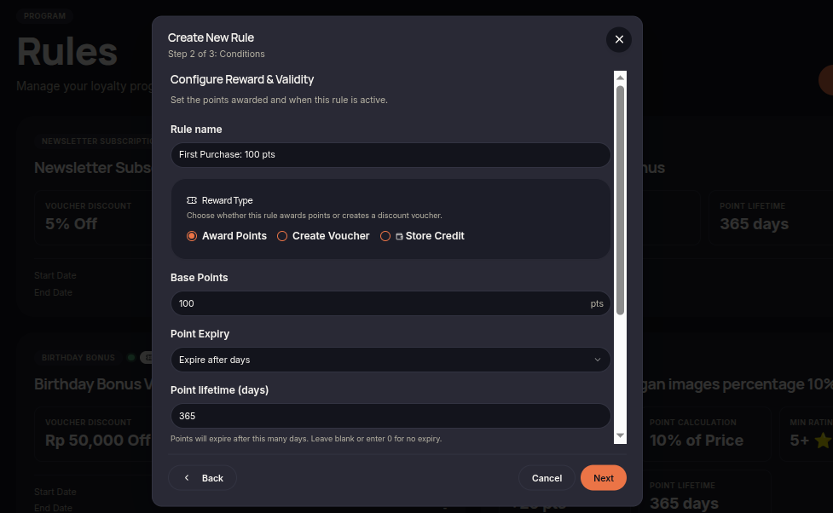This screenshot has width=833, height=513.
Task: Click the dialog scrollbar thumb
Action: (x=620, y=200)
